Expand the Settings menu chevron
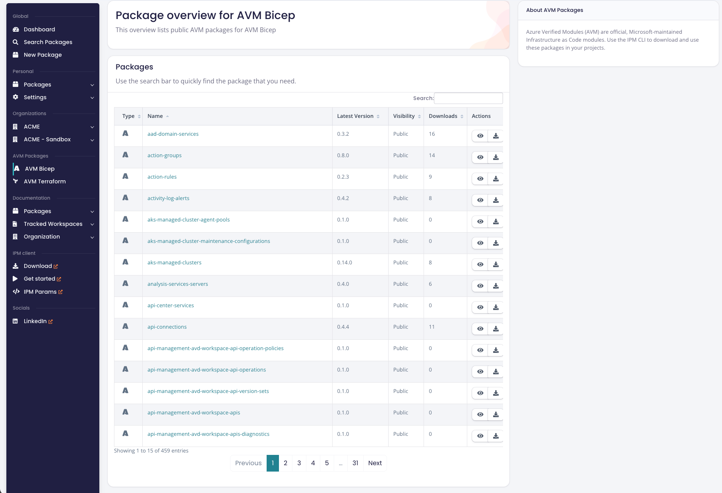The image size is (722, 493). pyautogui.click(x=92, y=98)
